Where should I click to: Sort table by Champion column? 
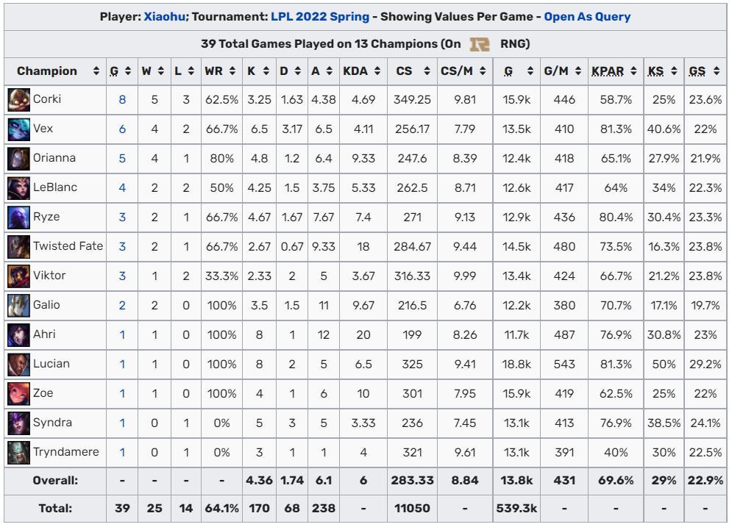[96, 71]
